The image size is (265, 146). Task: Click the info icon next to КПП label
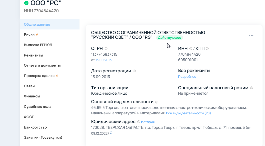[207, 49]
